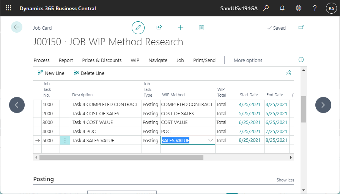Click the horizontal scrollbar under the lines grid
The image size is (340, 194).
121,157
